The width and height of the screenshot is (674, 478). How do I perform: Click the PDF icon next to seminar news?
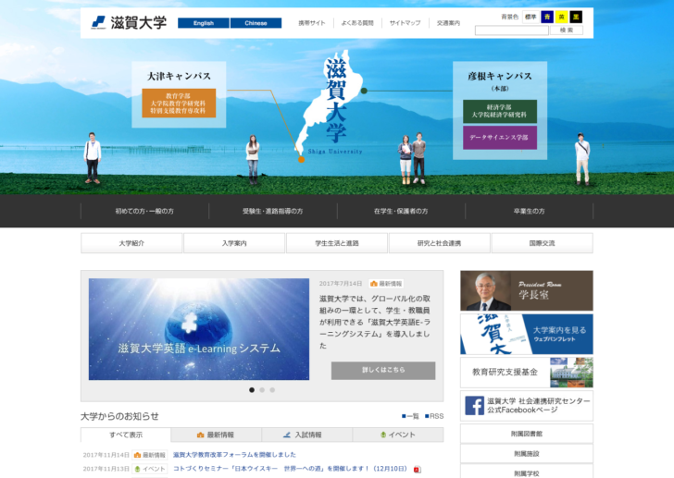tap(417, 469)
